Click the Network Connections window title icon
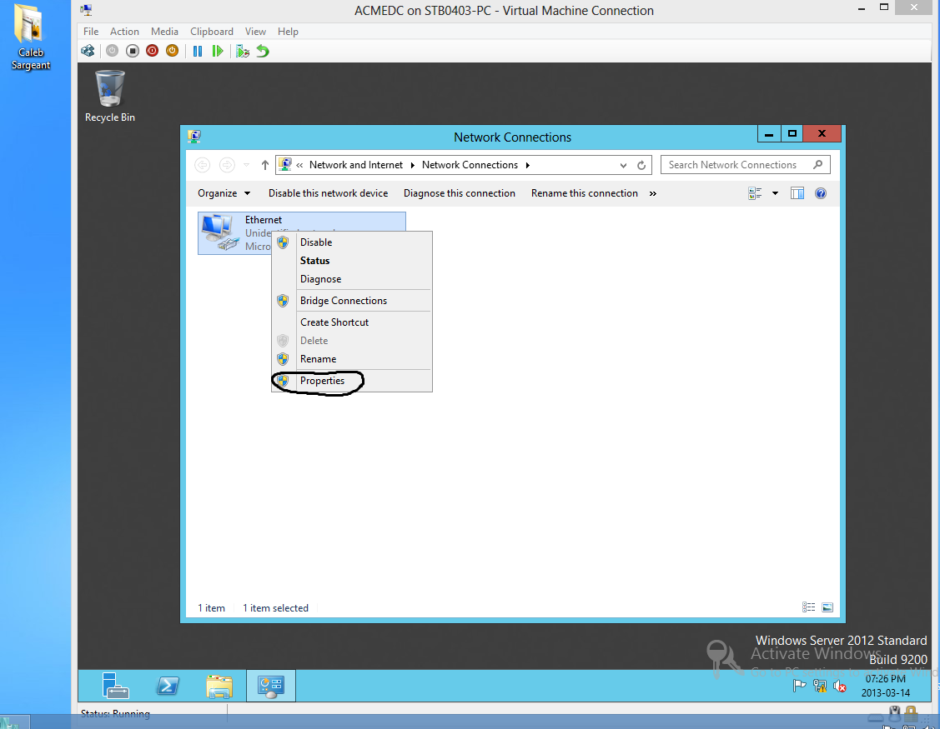The image size is (940, 729). [x=194, y=137]
